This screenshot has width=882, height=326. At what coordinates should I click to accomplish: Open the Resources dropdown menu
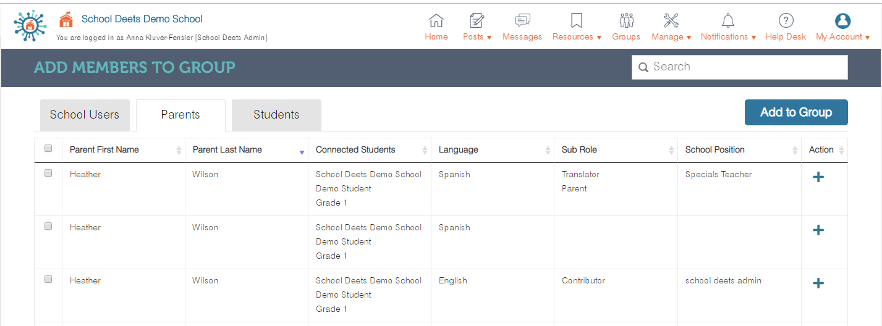(577, 36)
